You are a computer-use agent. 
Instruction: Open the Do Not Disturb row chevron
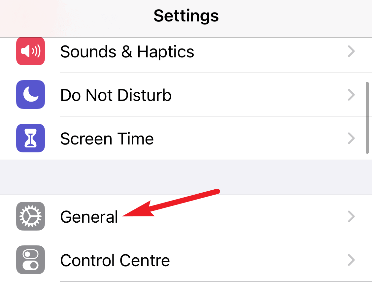point(351,95)
